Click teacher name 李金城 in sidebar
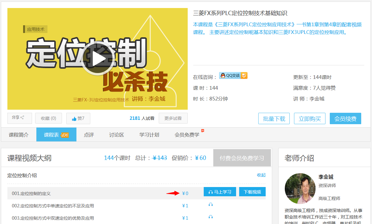 point(326,177)
